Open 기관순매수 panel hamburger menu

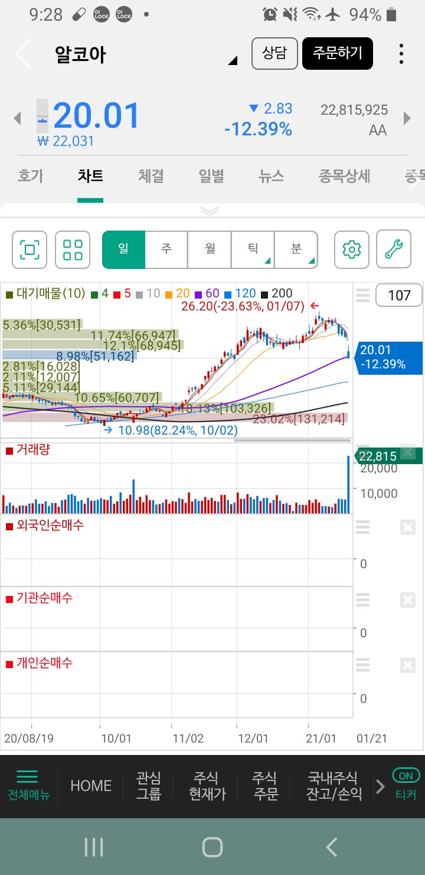point(362,600)
